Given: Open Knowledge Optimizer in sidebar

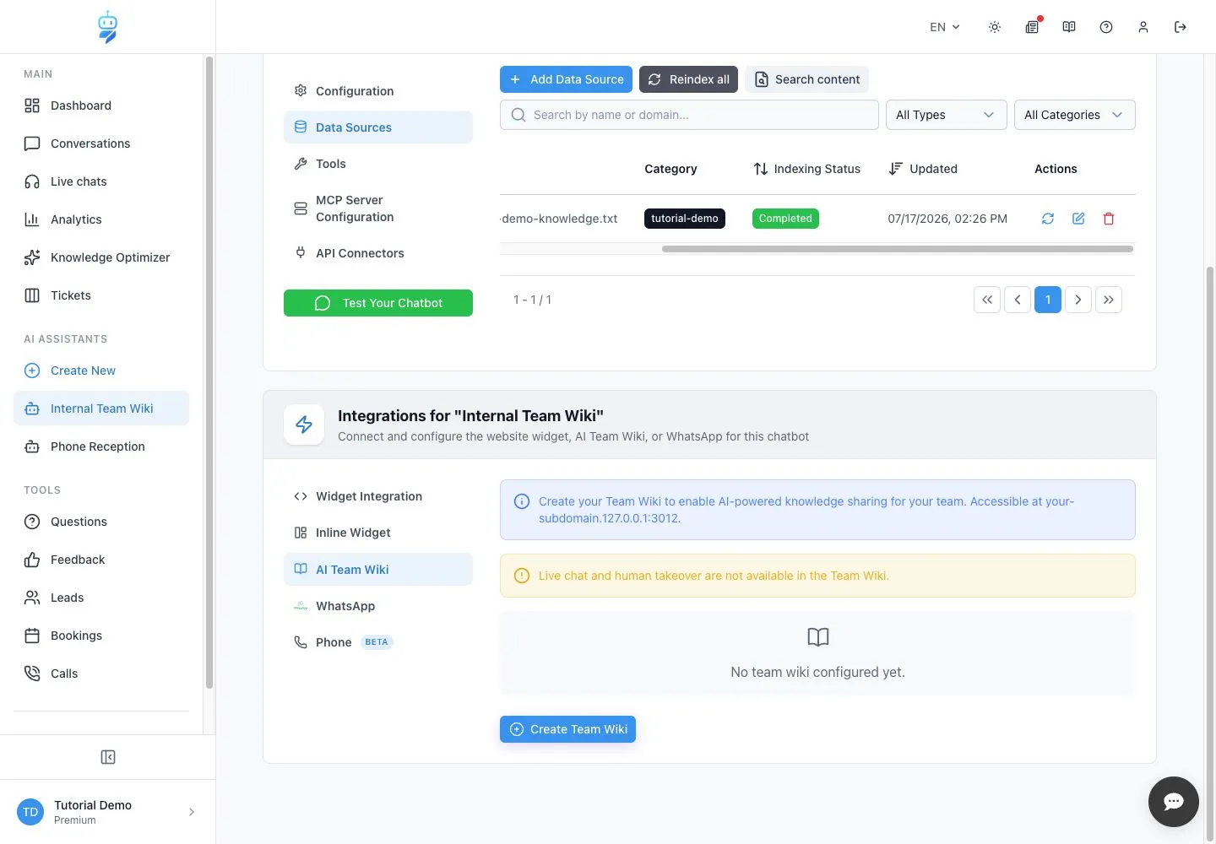Looking at the screenshot, I should (101, 257).
